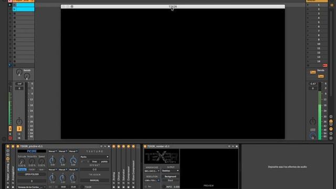Toggle T3X3R_render device activator

click(145, 146)
